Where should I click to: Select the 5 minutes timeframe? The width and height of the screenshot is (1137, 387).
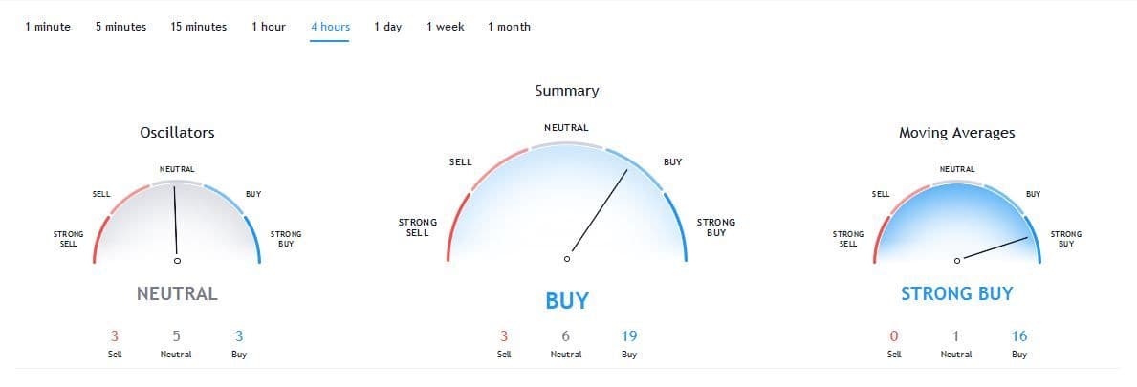(x=120, y=27)
